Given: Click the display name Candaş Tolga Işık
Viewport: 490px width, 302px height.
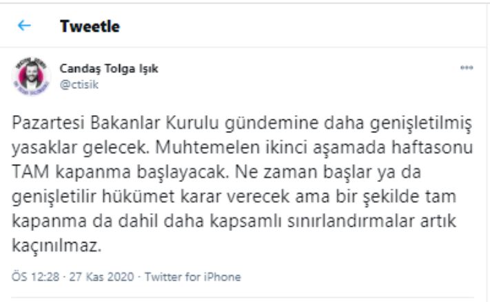Looking at the screenshot, I should (x=110, y=68).
